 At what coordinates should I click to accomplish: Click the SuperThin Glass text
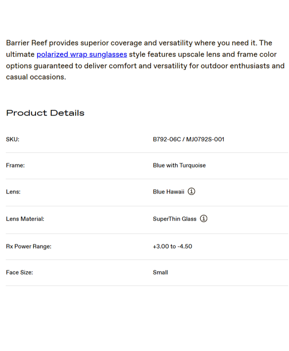(x=175, y=219)
